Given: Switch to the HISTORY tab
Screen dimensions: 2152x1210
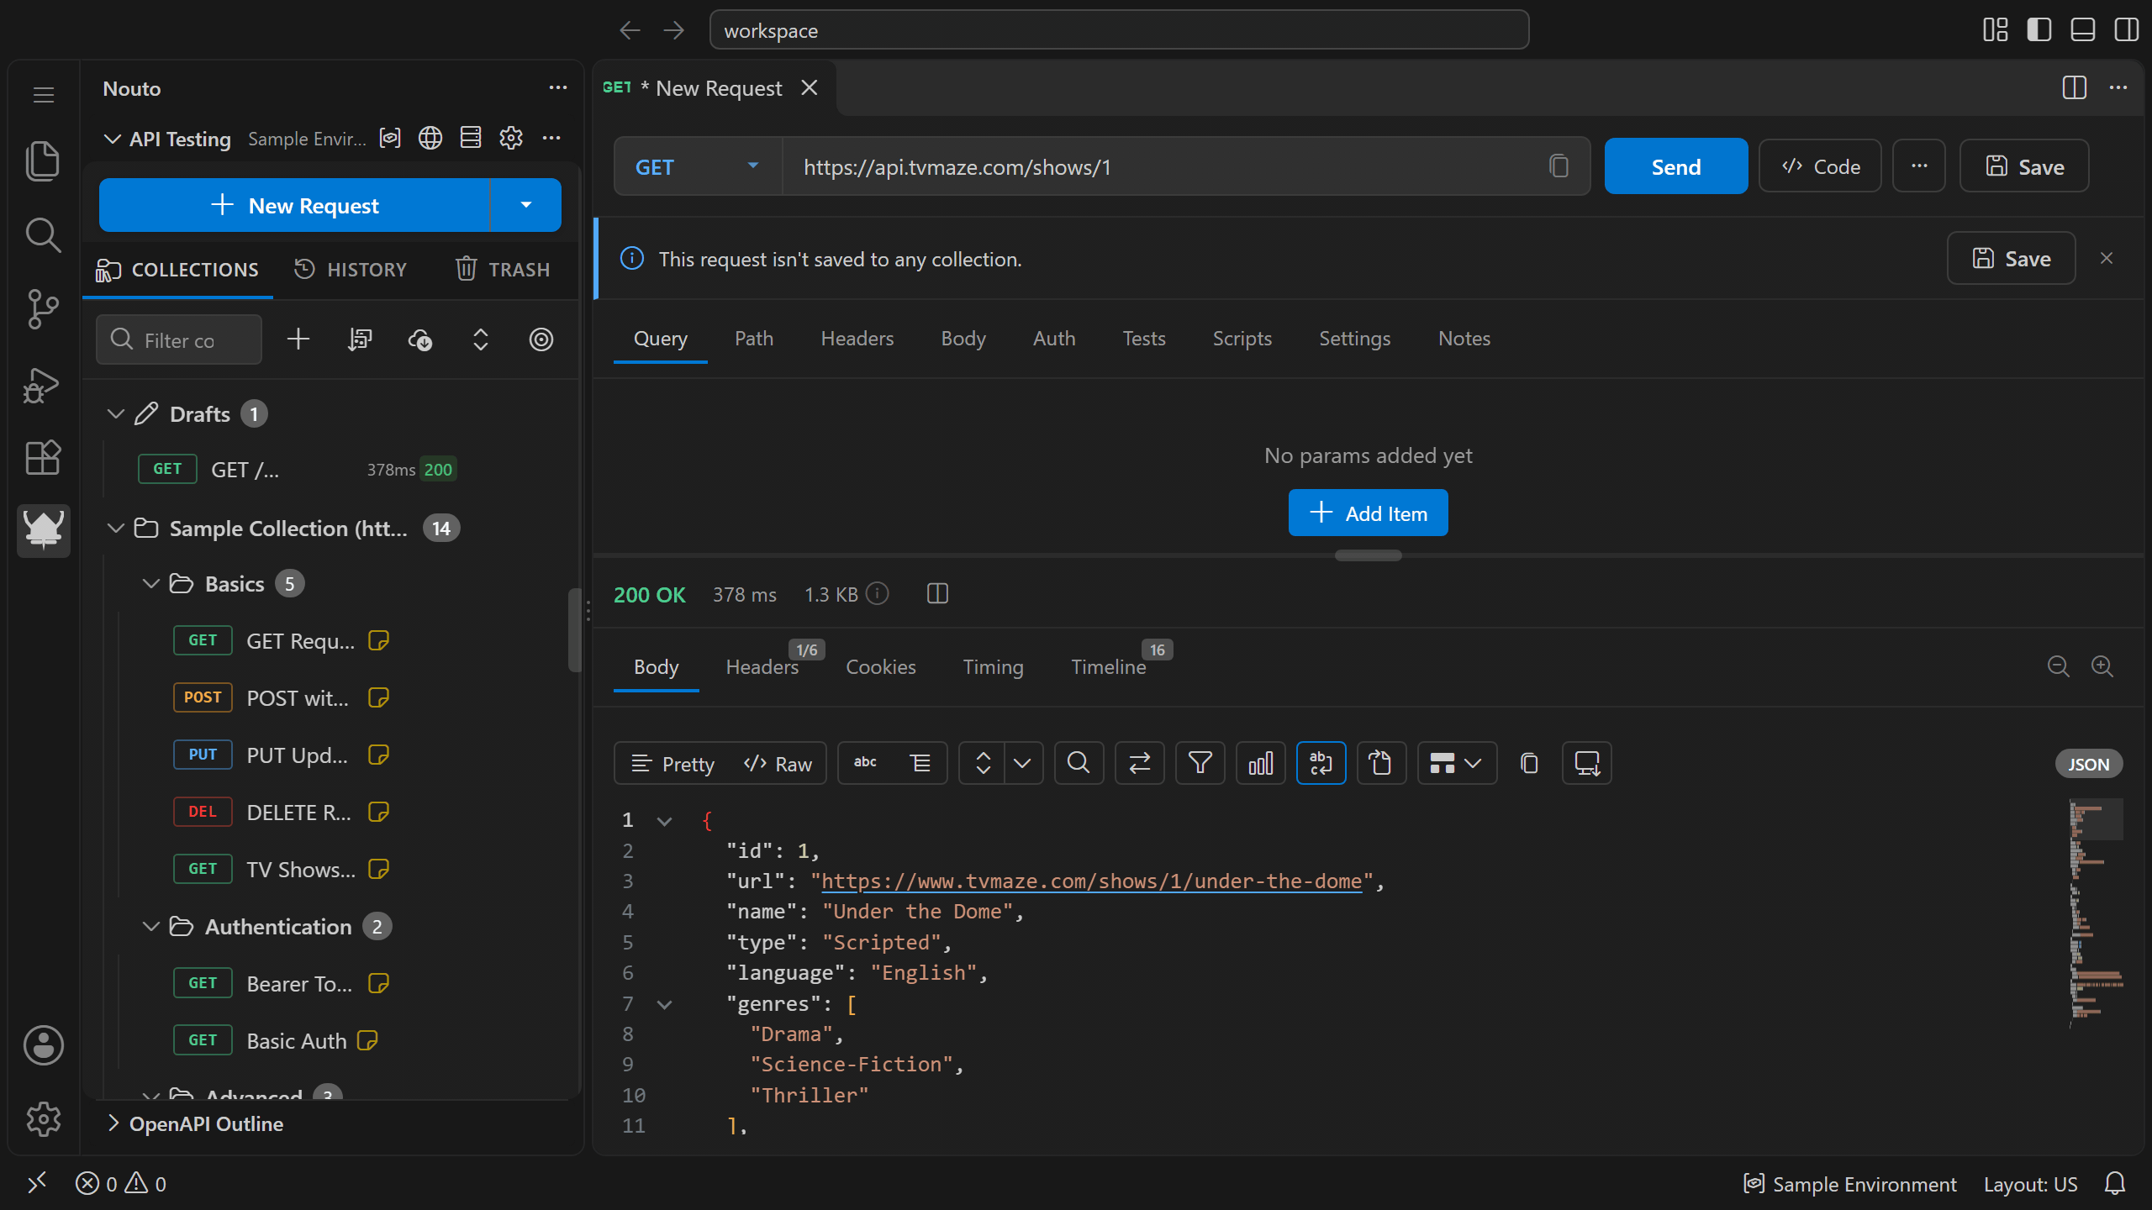Looking at the screenshot, I should coord(351,270).
